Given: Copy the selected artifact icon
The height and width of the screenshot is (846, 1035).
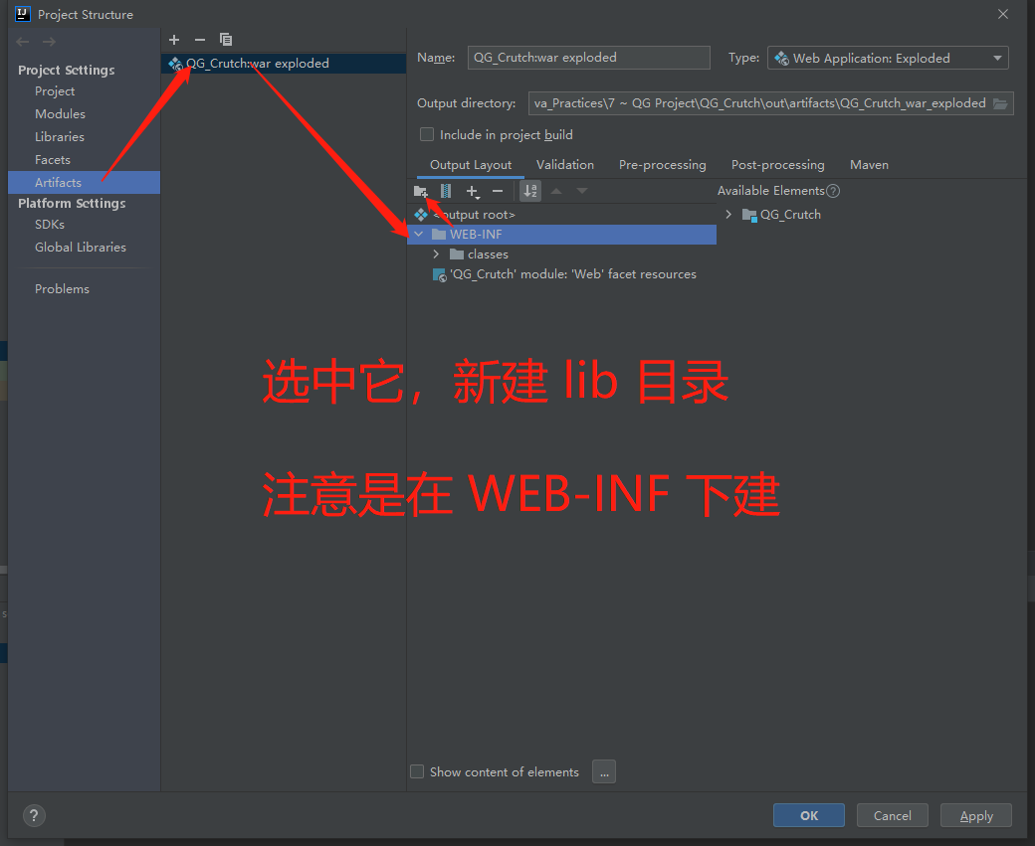Looking at the screenshot, I should (x=226, y=40).
